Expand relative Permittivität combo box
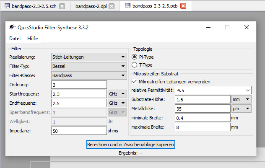This screenshot has height=168, width=265. (247, 90)
